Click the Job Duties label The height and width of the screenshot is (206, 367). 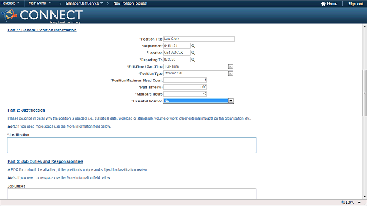[16, 186]
